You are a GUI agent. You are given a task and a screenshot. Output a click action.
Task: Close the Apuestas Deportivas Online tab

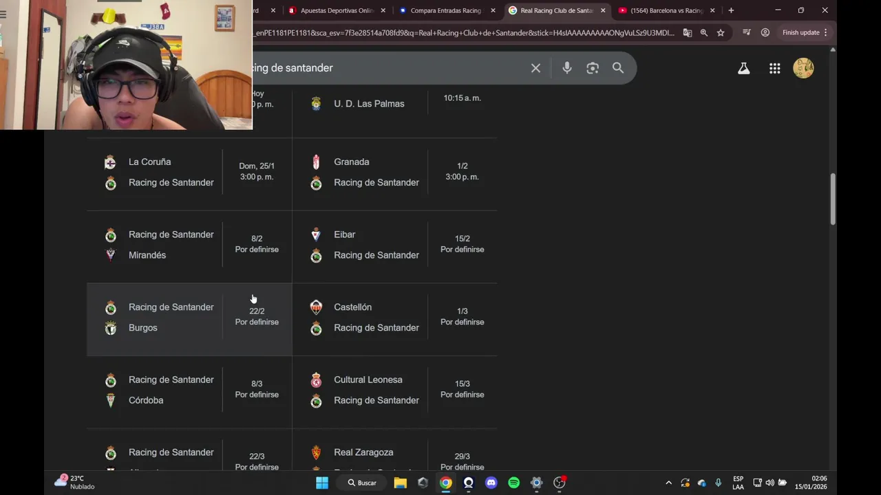(383, 10)
